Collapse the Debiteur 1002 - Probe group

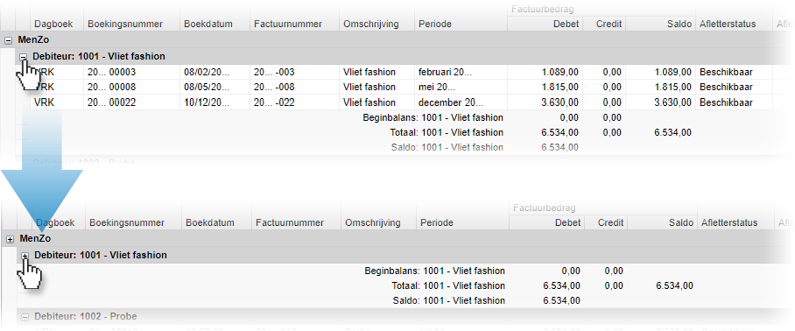[25, 317]
